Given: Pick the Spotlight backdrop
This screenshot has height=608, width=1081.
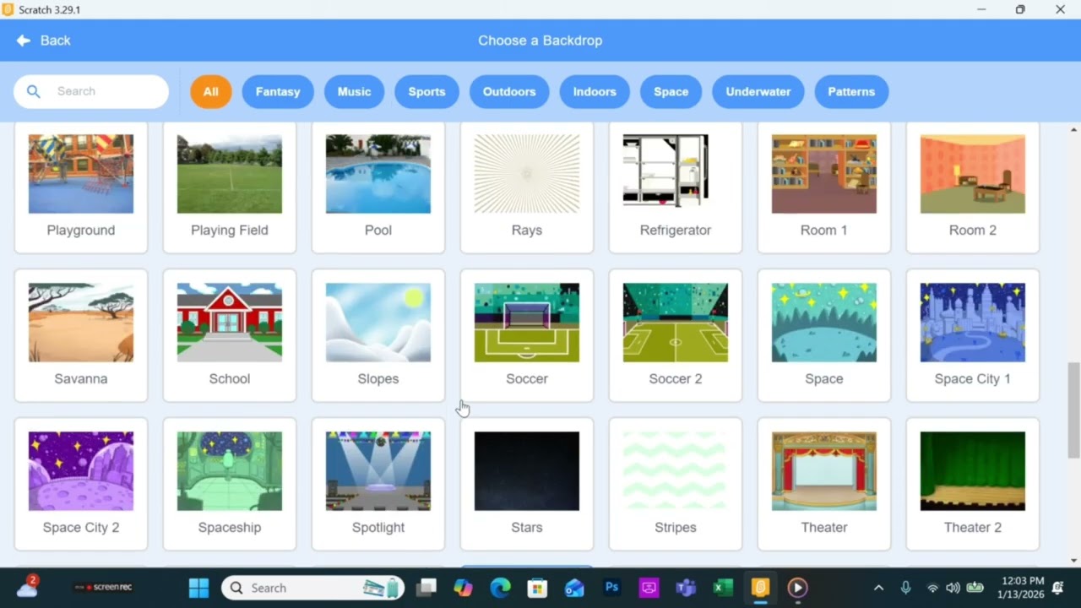Looking at the screenshot, I should click(378, 484).
